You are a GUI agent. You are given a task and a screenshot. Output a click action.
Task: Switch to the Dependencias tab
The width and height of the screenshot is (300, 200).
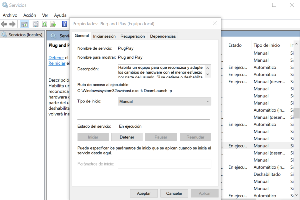[x=163, y=36]
